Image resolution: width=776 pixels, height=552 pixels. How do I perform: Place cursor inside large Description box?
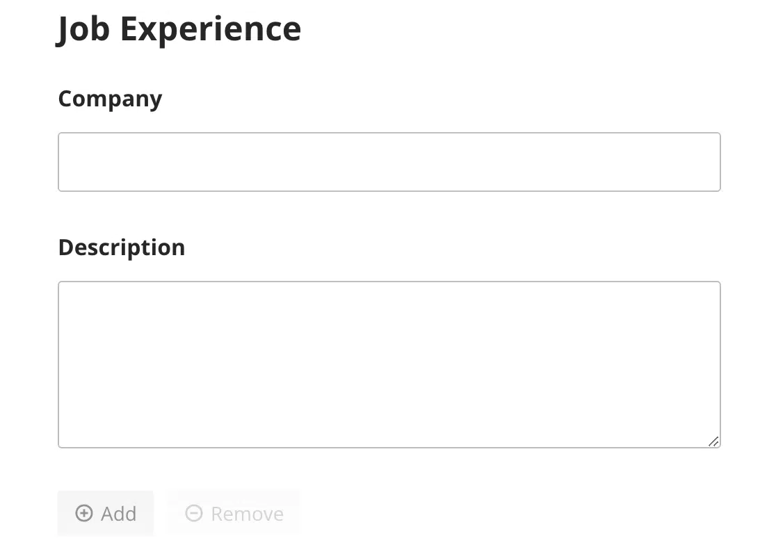[x=389, y=364]
